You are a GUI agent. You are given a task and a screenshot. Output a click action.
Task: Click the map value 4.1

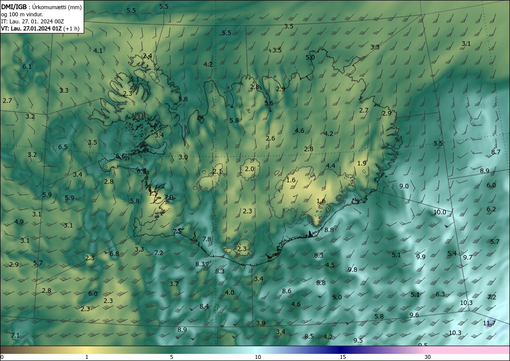tap(98, 50)
